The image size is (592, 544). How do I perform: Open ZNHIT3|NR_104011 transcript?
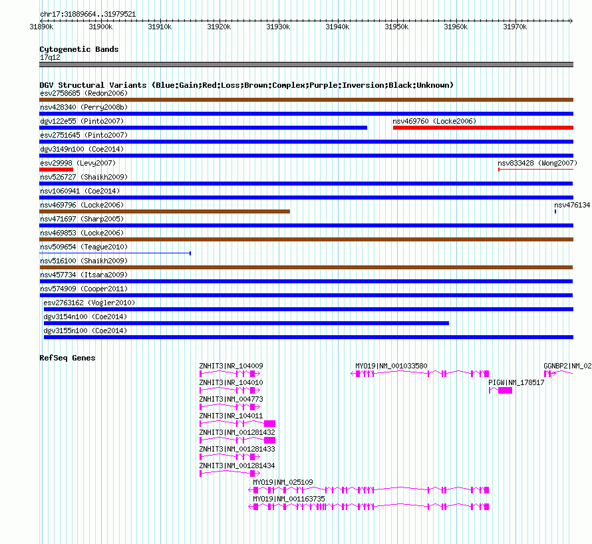click(x=237, y=424)
